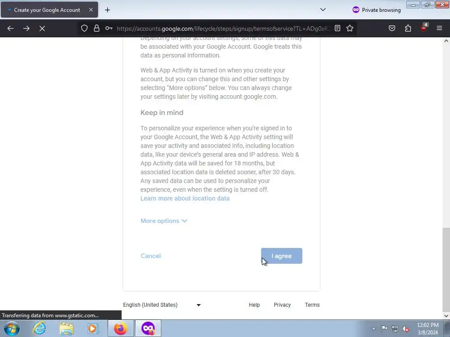The image size is (450, 337).
Task: Click scrollbar up arrow
Action: point(446,41)
